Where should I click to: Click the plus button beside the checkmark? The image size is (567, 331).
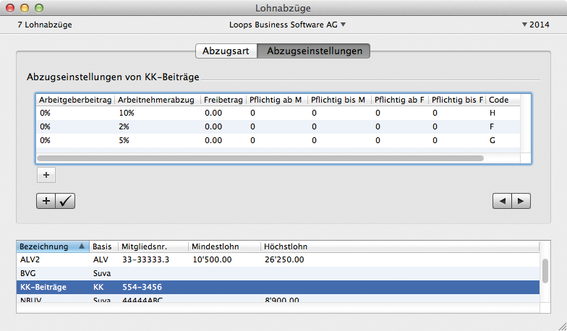click(46, 201)
